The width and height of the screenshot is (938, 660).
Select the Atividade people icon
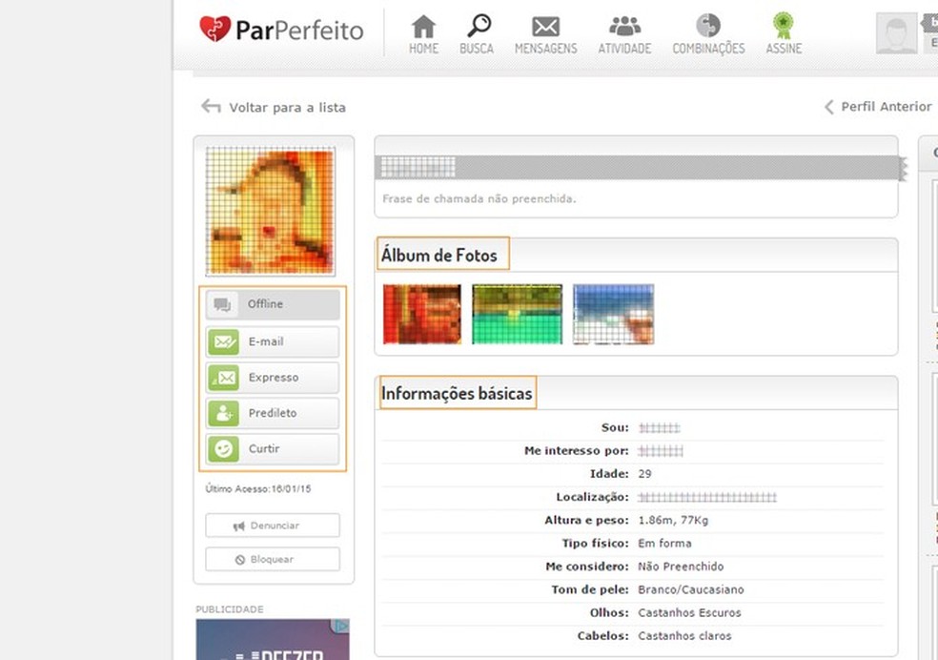[x=623, y=31]
